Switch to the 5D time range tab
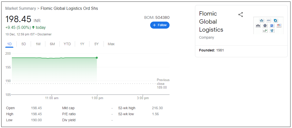Image resolution: width=292 pixels, height=128 pixels. coord(24,44)
